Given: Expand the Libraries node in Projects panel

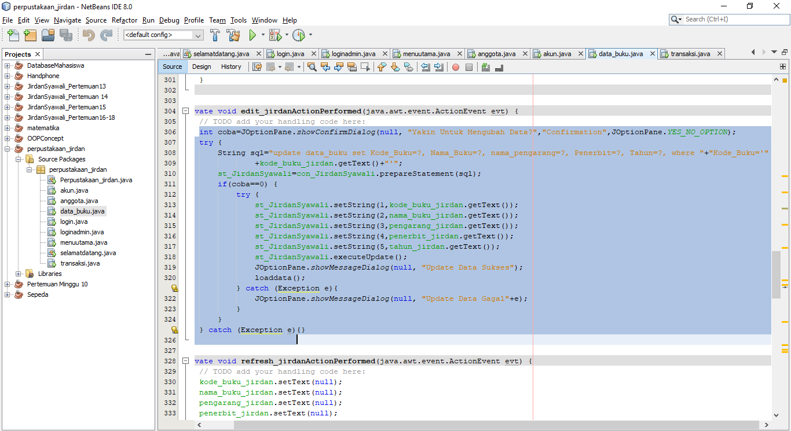Looking at the screenshot, I should pos(19,274).
